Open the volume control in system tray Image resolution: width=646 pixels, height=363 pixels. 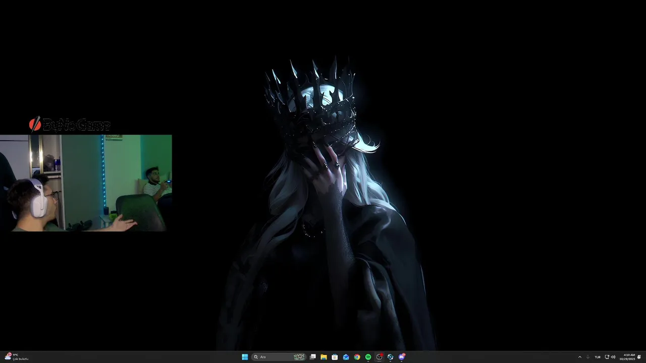[x=613, y=357]
